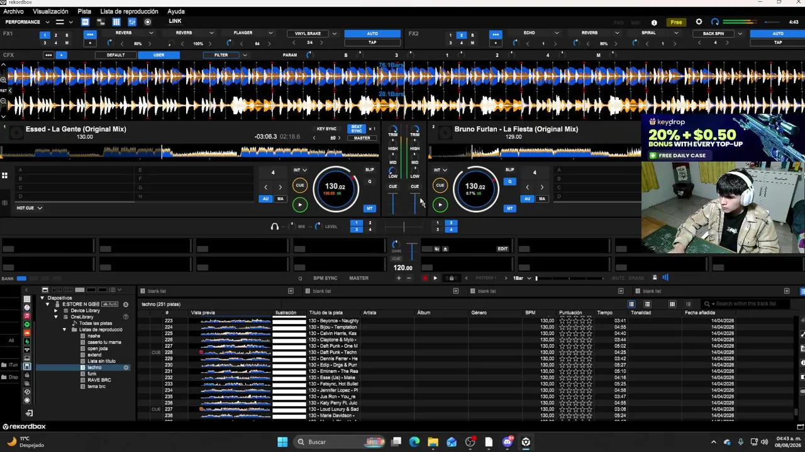The height and width of the screenshot is (452, 805).
Task: Start the sampler sequencer record button
Action: pos(425,278)
